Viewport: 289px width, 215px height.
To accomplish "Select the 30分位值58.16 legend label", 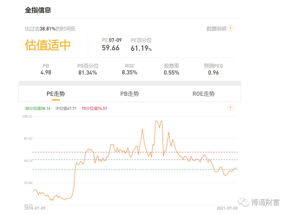I will click(x=38, y=108).
